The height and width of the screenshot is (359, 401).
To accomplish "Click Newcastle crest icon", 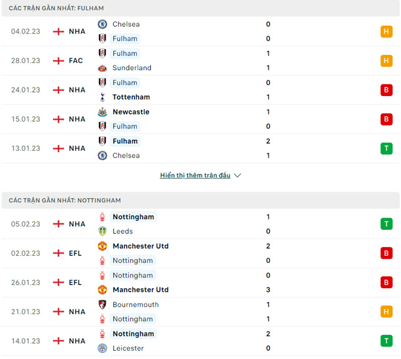I will click(x=102, y=112).
